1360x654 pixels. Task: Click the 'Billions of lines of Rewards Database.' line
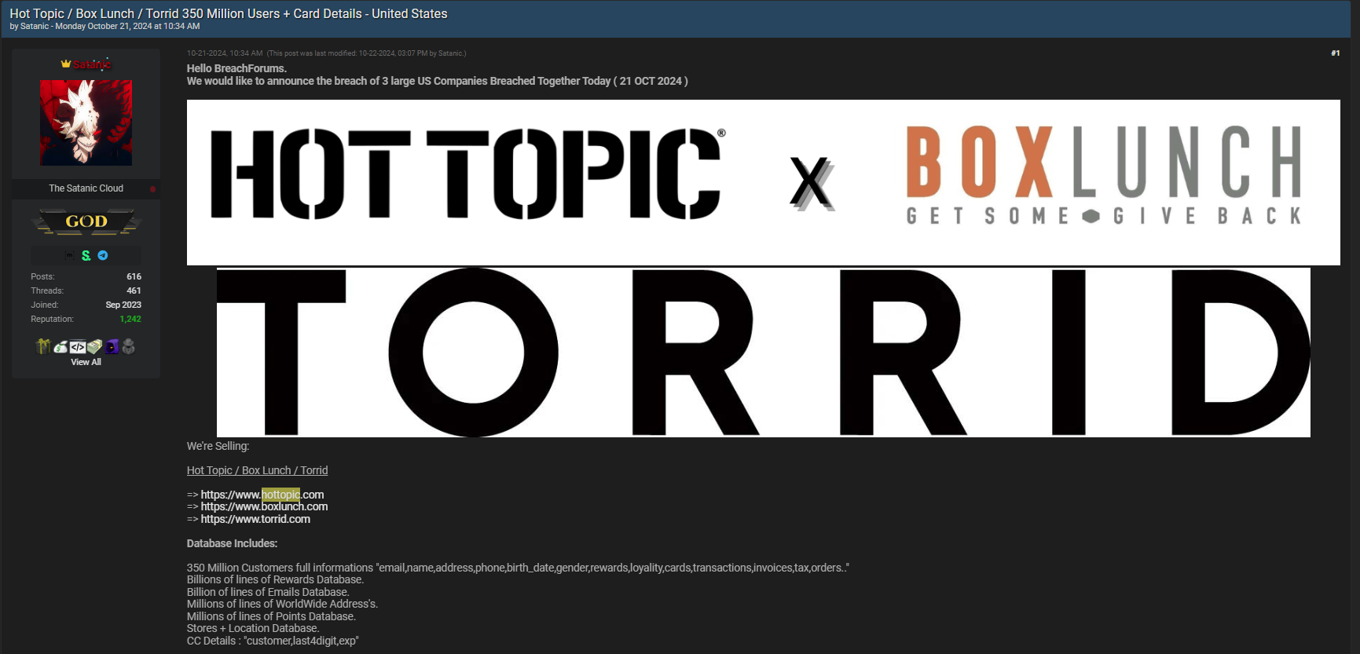click(275, 579)
